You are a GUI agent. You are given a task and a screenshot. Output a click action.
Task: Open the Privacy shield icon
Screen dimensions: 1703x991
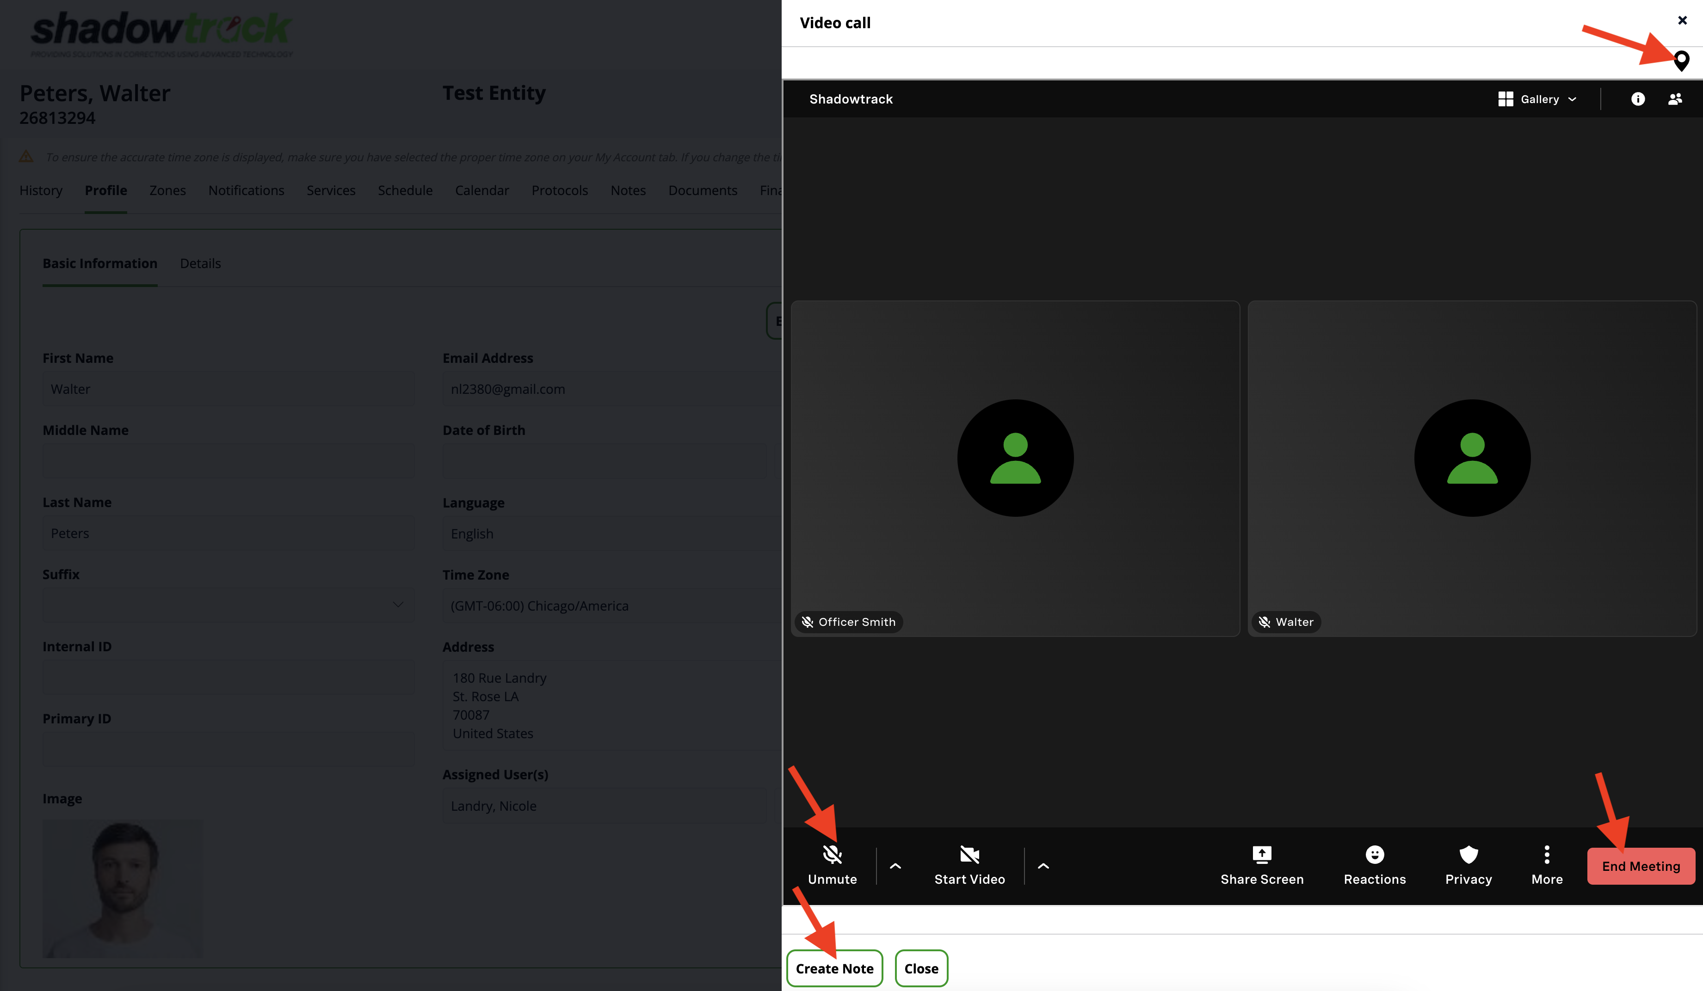1468,855
